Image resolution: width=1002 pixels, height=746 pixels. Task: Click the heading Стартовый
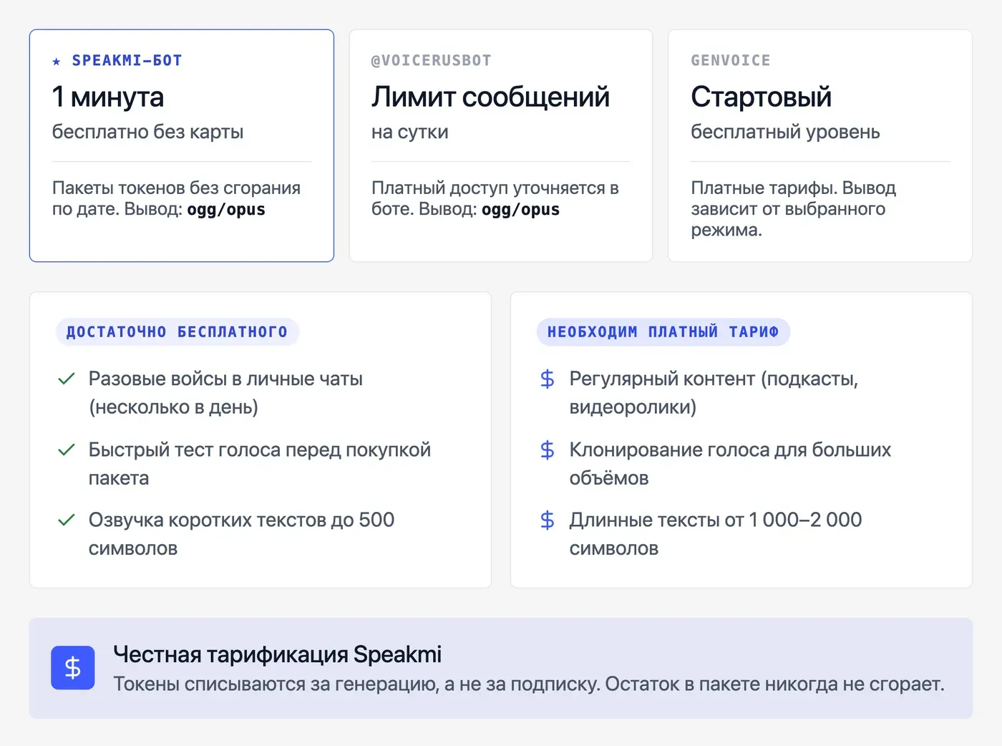pyautogui.click(x=761, y=97)
